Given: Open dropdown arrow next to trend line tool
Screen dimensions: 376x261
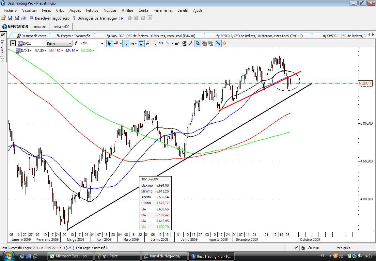Looking at the screenshot, I should click(x=173, y=44).
